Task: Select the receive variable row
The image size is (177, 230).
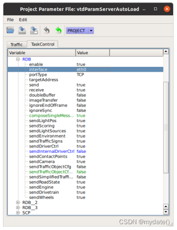Action: point(36,90)
